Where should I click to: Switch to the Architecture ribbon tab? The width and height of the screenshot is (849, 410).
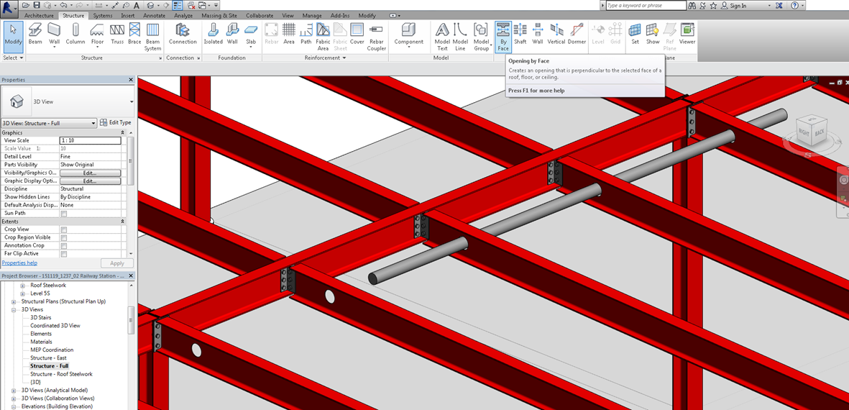[x=39, y=15]
